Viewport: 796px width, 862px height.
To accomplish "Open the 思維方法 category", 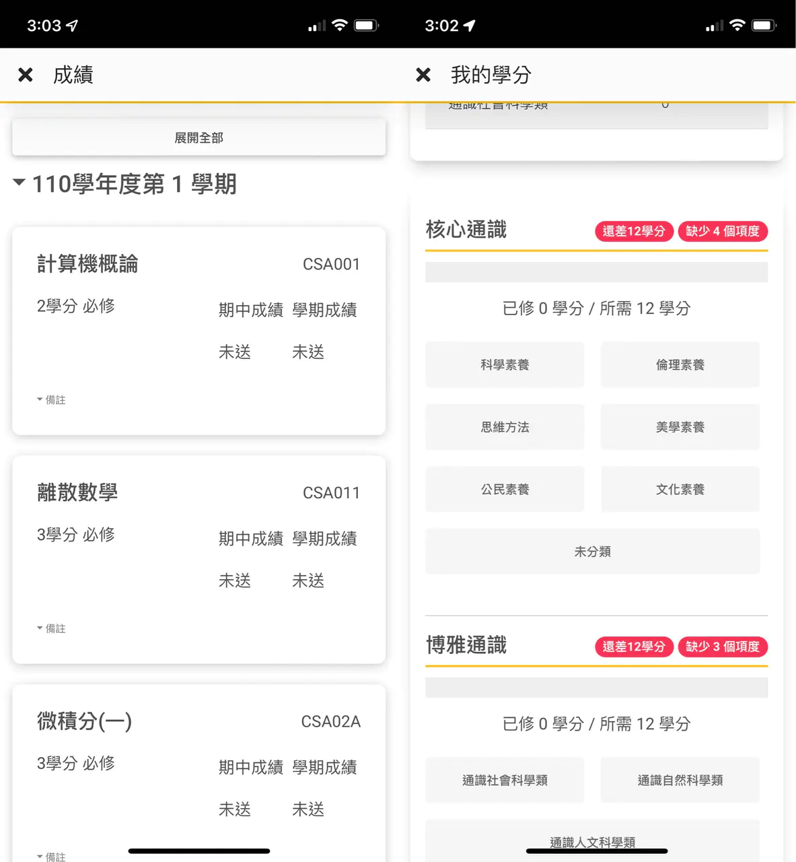I will (x=505, y=427).
